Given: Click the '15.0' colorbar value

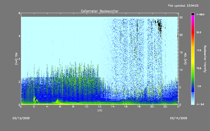Looking at the screenshot, I should tap(199, 50).
